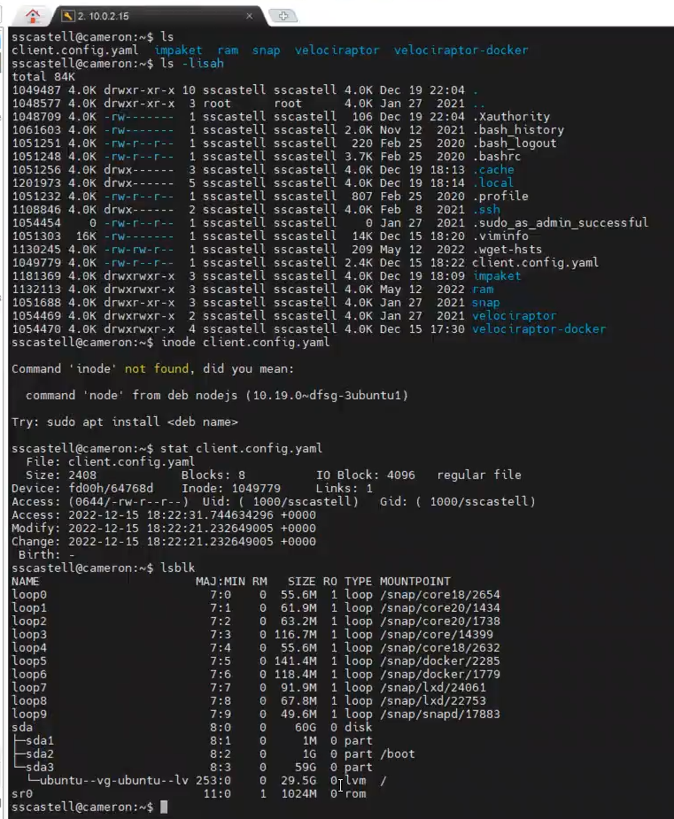
Task: Click the .ssh directory name
Action: (x=486, y=210)
